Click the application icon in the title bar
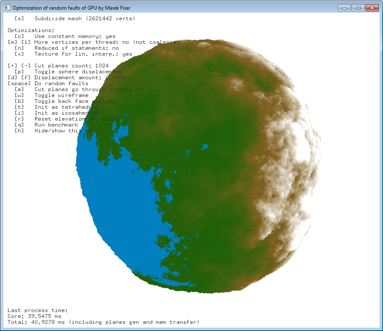This screenshot has height=331, width=383. click(7, 8)
